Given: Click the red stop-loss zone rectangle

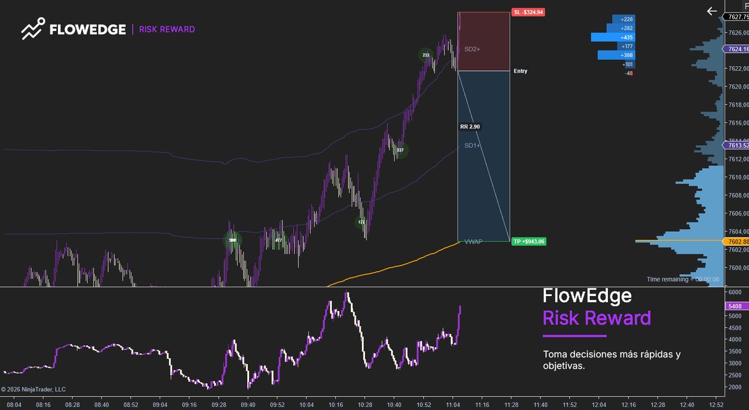Looking at the screenshot, I should [484, 41].
